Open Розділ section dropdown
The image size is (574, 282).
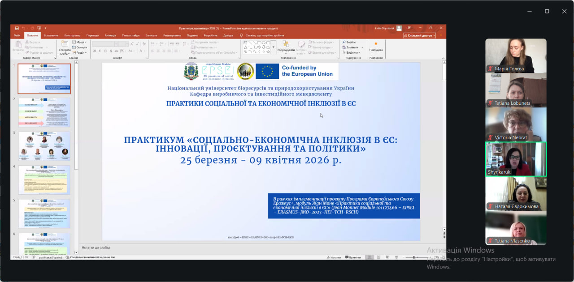coord(79,52)
